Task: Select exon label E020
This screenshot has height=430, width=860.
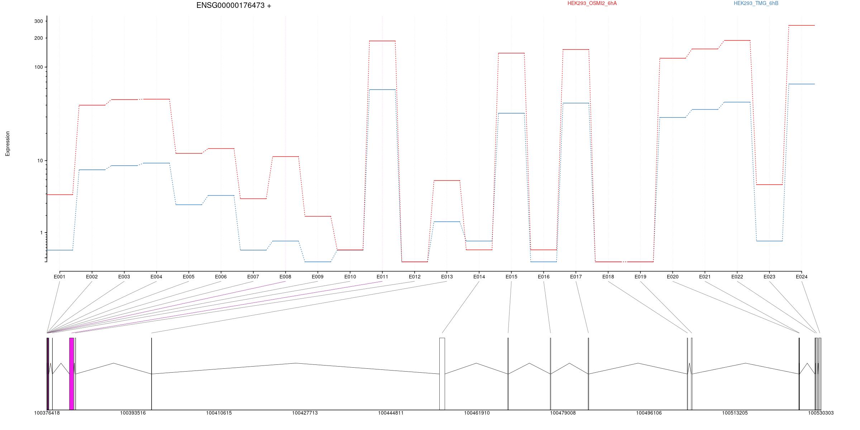Action: coord(673,277)
